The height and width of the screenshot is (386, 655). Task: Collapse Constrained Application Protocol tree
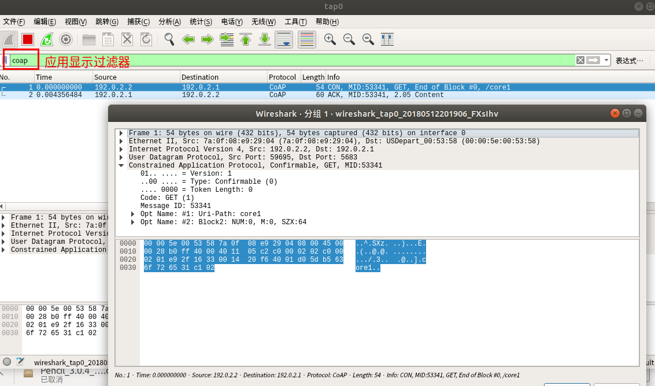[x=121, y=165]
